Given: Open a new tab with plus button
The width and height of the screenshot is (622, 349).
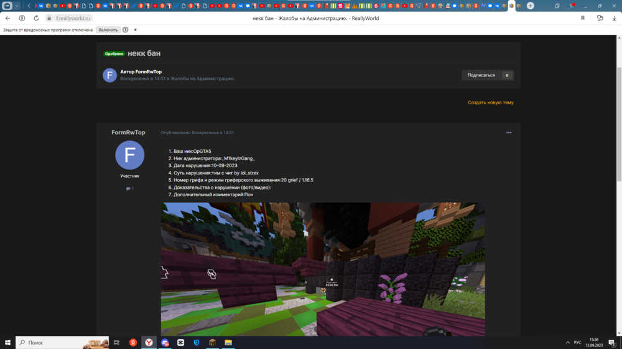Looking at the screenshot, I should click(x=531, y=6).
